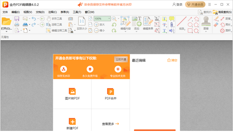The width and height of the screenshot is (233, 136).
Task: Select the oval shape tool
Action: pyautogui.click(x=190, y=24)
